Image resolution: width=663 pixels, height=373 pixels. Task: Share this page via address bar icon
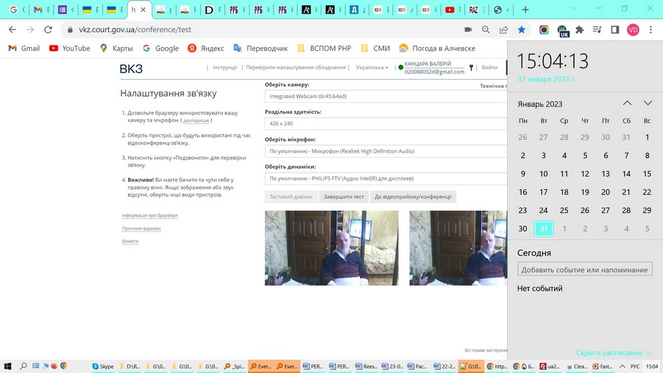pos(504,30)
